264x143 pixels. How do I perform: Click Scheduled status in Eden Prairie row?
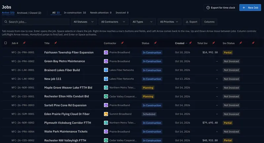149,114
